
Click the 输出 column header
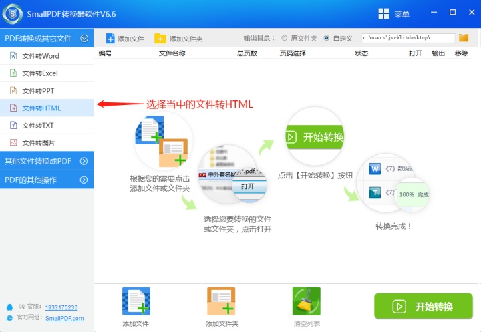point(438,53)
